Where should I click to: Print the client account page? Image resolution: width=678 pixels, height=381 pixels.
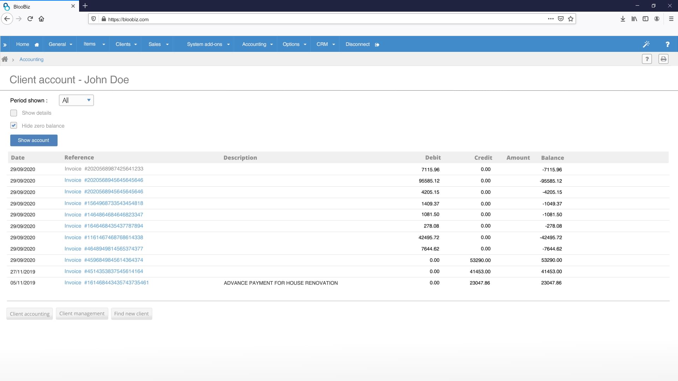[664, 59]
